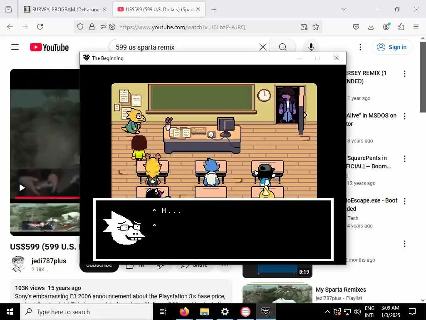The height and width of the screenshot is (320, 426).
Task: Focus the youtube.com address bar
Action: [x=182, y=27]
